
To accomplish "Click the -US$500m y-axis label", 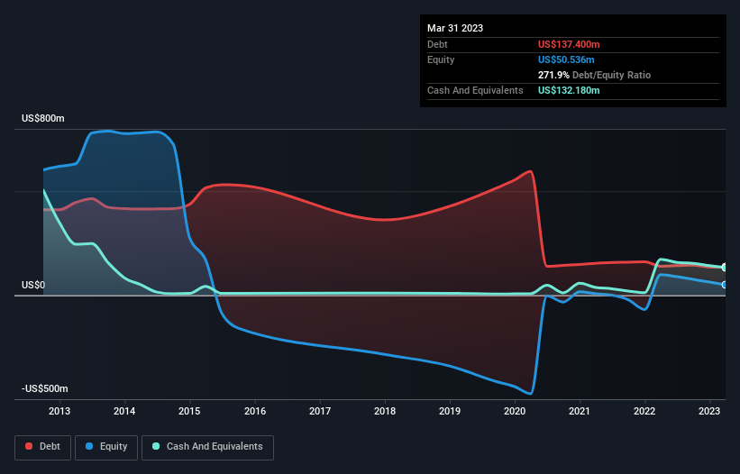I will tap(45, 389).
